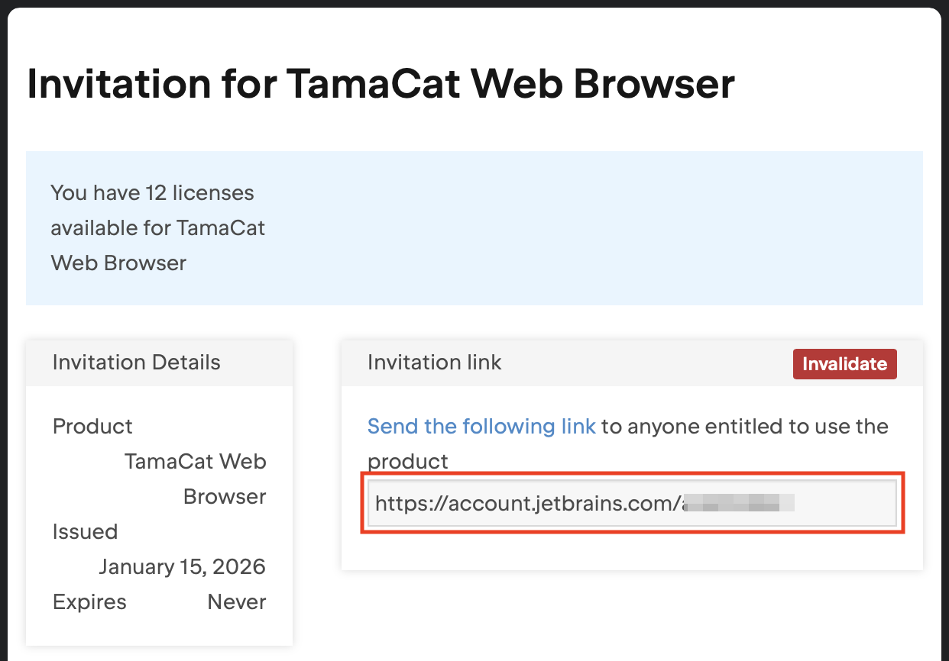This screenshot has height=661, width=949.
Task: Click the word 'product' below the link sentence
Action: tap(408, 461)
